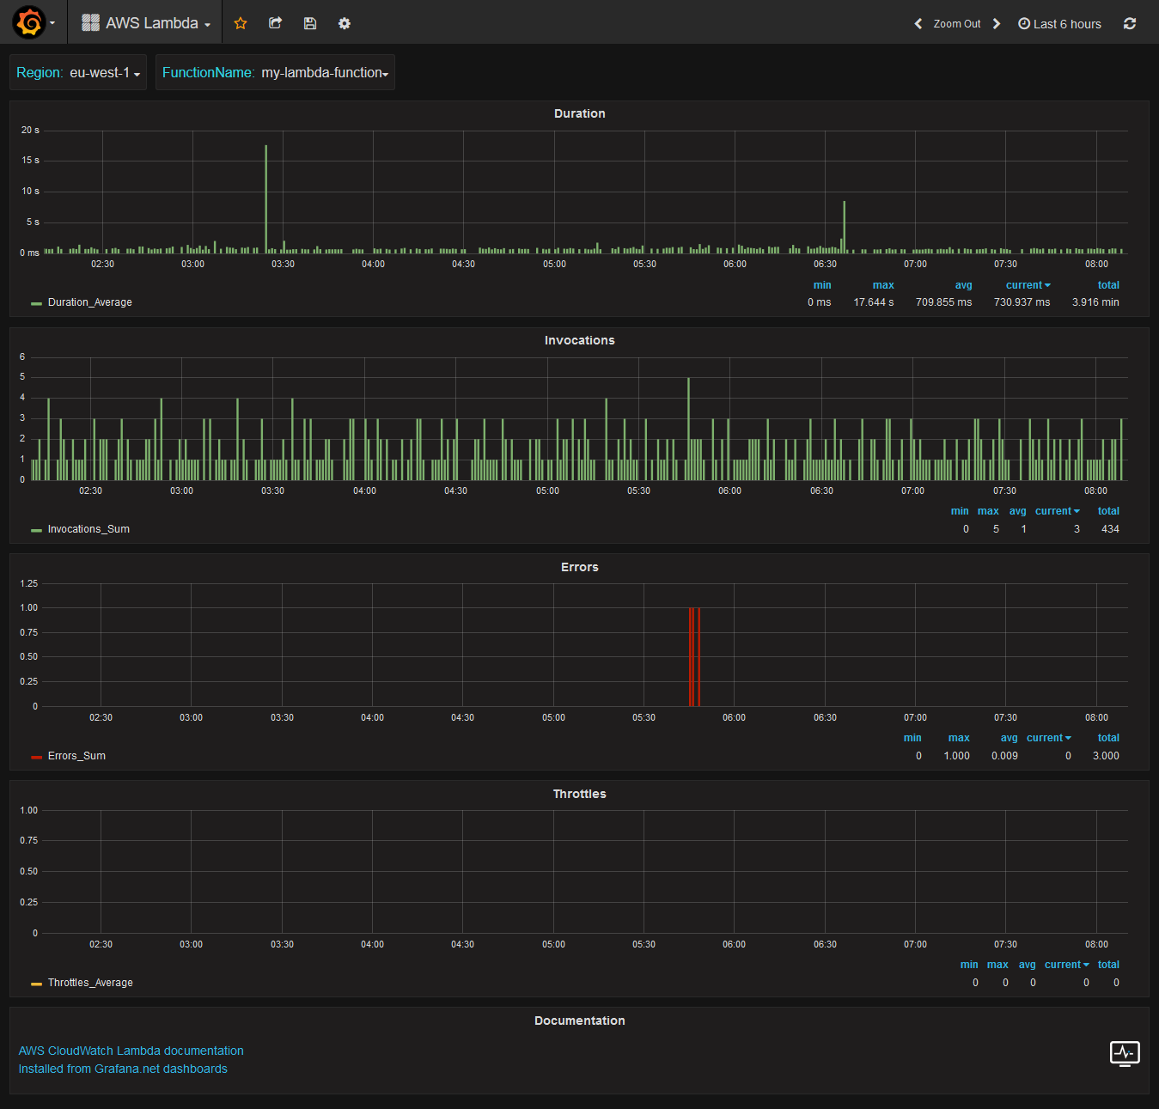Click the tall Duration spike near 03:30
Screen dimensions: 1159x1109
click(266, 198)
